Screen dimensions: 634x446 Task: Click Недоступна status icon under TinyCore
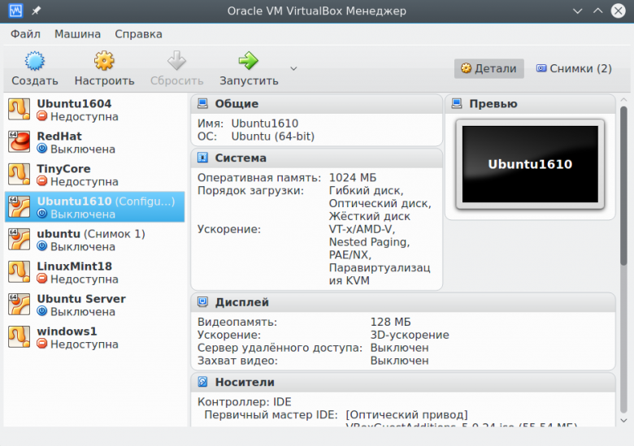point(42,181)
